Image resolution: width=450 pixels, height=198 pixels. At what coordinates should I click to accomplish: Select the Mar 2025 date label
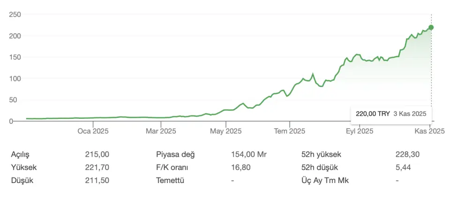[x=161, y=131]
